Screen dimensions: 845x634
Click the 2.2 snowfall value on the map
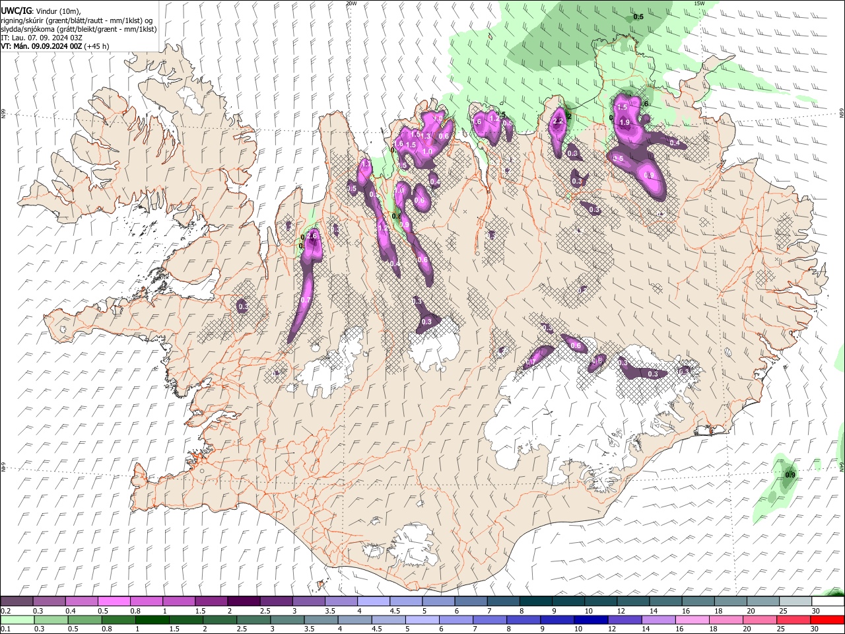(557, 121)
